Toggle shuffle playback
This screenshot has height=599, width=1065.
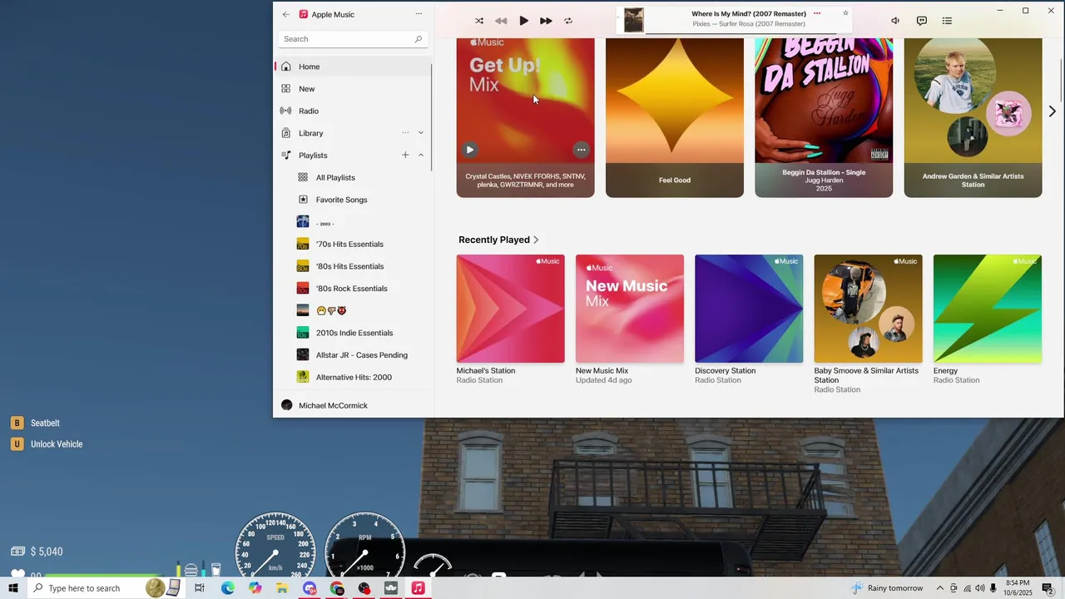479,21
